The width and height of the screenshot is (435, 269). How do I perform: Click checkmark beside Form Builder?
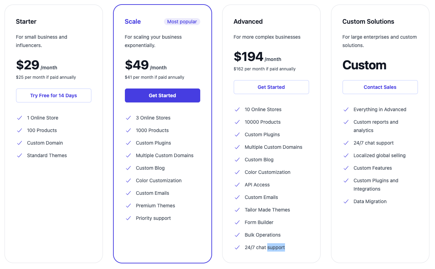237,222
